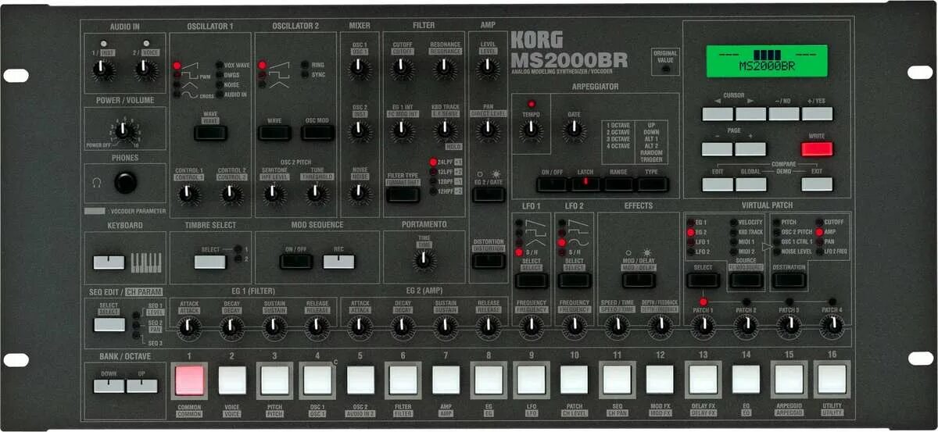Toggle the Arpeggiator ON/OFF button
This screenshot has width=938, height=432.
552,184
